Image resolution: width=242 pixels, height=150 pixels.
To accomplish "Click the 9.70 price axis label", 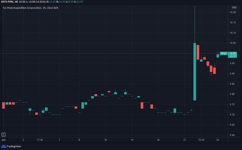I will coord(232,115).
